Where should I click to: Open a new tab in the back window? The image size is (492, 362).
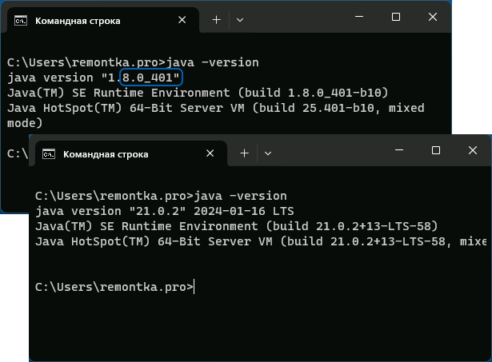217,20
